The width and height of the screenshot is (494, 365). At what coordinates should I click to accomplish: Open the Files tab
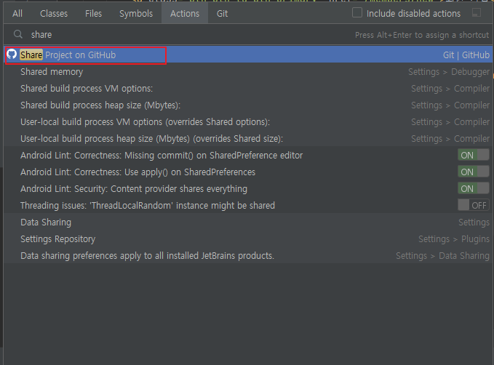pos(94,14)
